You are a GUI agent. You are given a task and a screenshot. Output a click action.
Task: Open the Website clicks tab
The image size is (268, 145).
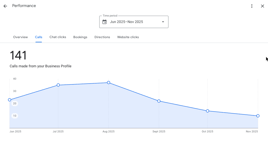click(128, 37)
